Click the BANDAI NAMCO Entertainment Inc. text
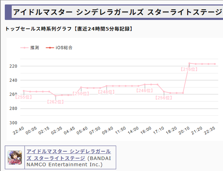The height and width of the screenshot is (171, 223). 69,161
